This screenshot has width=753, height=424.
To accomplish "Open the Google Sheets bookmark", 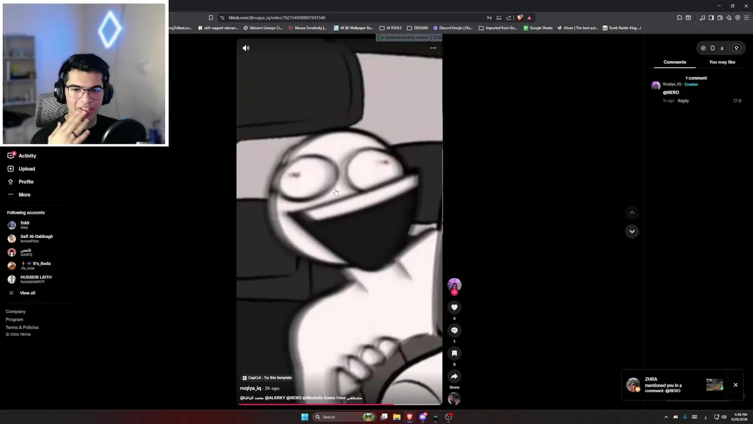I will pyautogui.click(x=538, y=28).
